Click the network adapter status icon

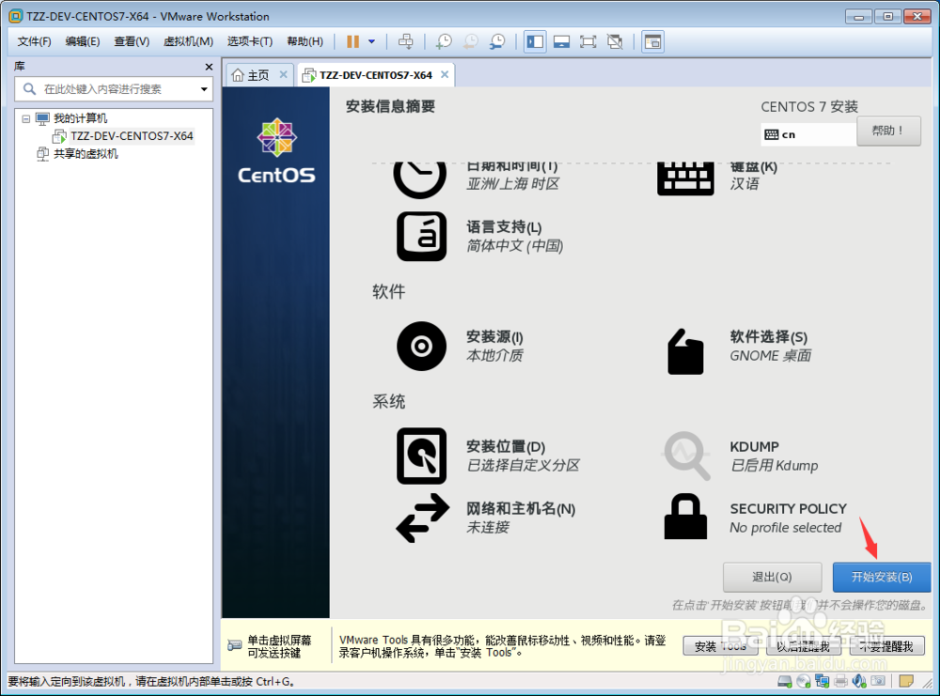click(822, 681)
